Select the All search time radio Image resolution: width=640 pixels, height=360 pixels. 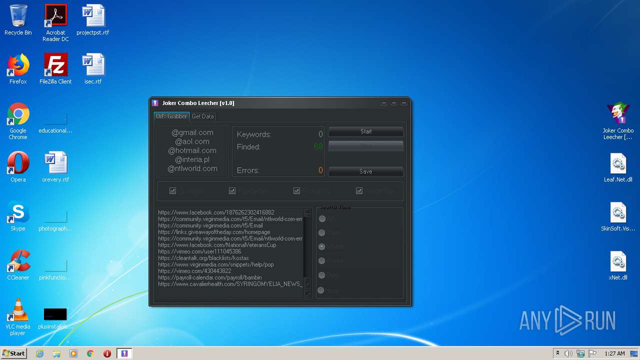click(x=322, y=218)
